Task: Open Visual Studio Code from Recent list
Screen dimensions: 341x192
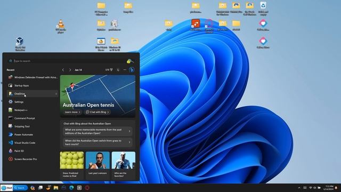Action: [33, 143]
